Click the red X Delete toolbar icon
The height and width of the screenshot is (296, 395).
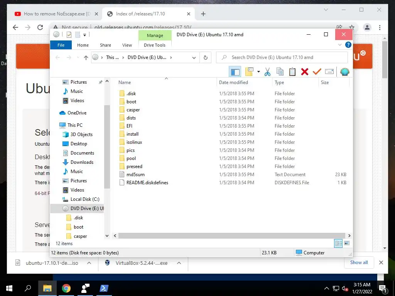point(305,72)
